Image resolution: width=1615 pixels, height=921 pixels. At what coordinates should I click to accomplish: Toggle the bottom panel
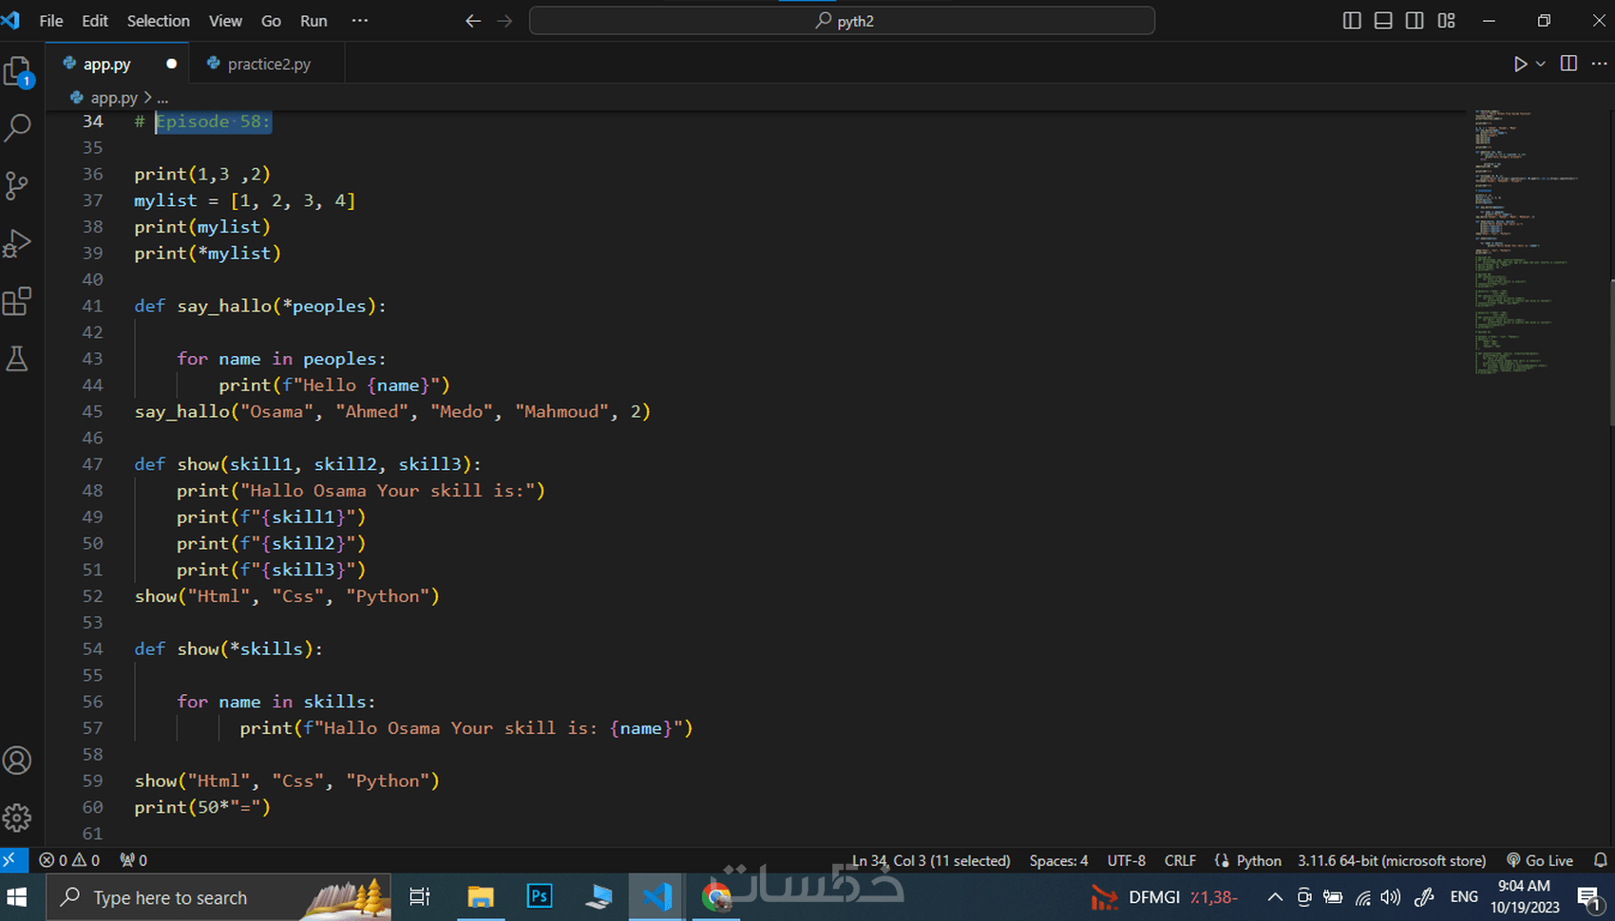point(1383,21)
